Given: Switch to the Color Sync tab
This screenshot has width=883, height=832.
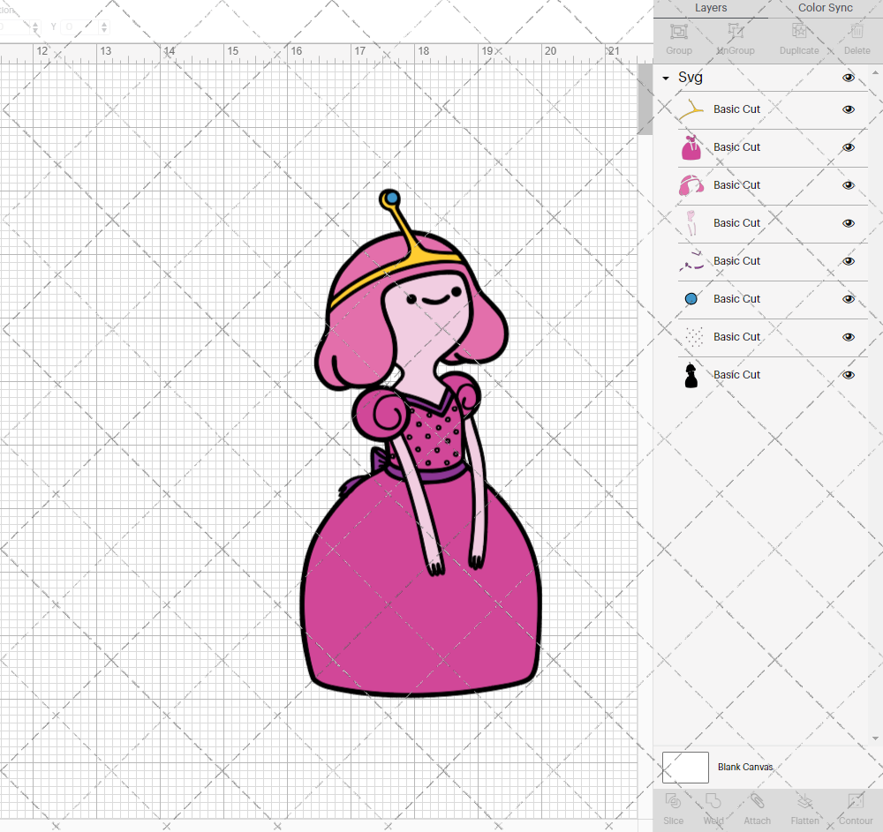Looking at the screenshot, I should [825, 8].
